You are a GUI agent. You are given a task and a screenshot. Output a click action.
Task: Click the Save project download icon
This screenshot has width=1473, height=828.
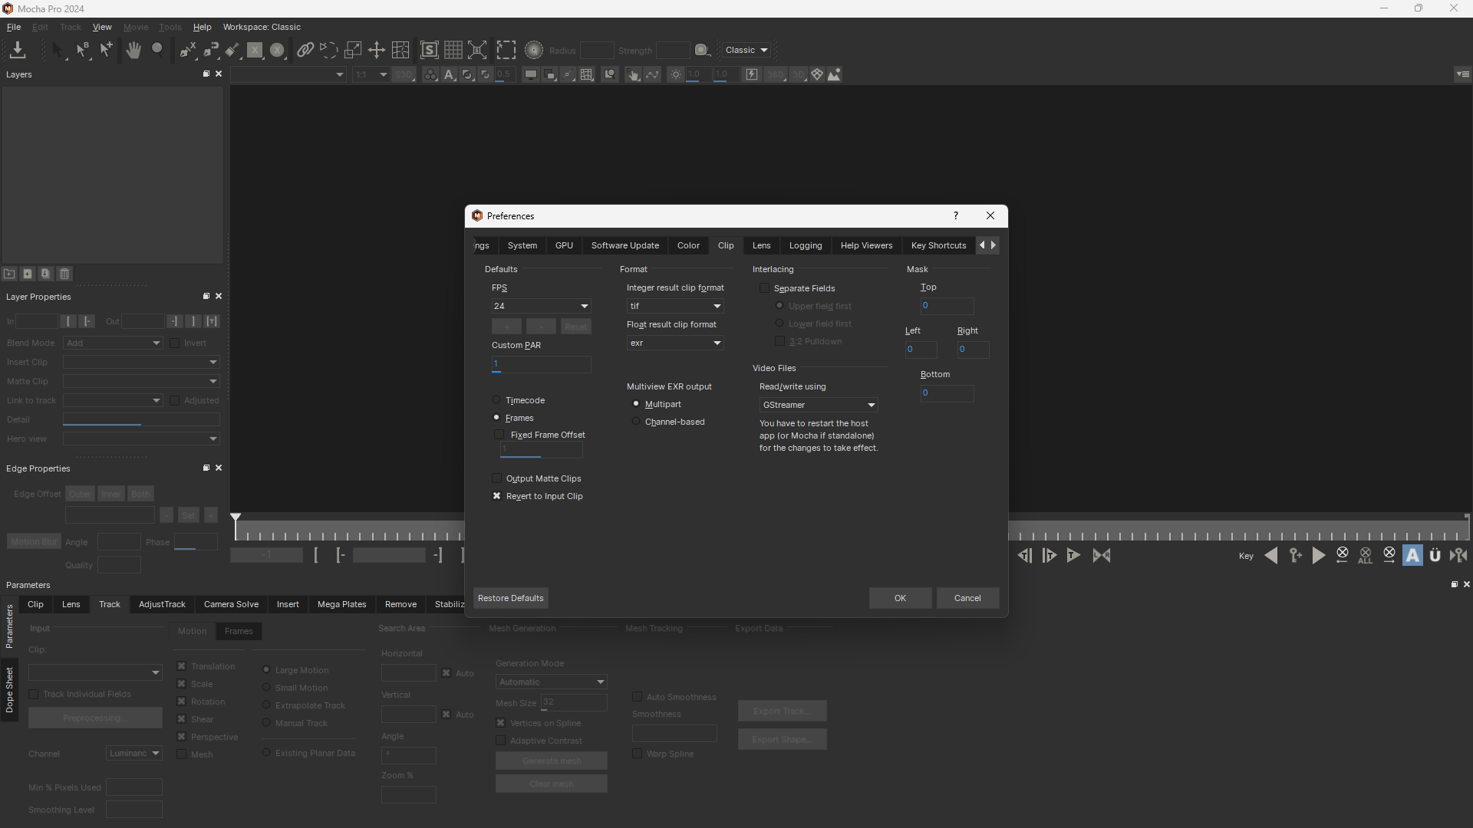[x=17, y=51]
